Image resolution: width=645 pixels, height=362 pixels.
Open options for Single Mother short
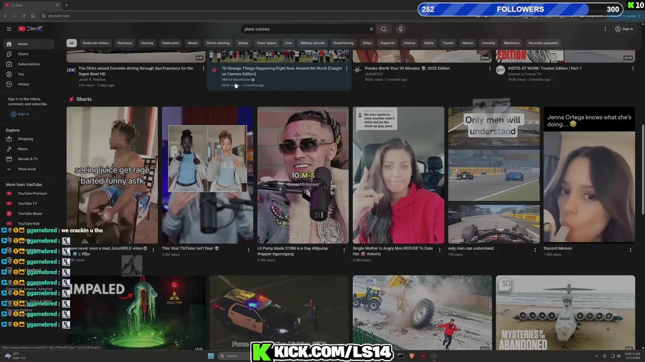439,250
